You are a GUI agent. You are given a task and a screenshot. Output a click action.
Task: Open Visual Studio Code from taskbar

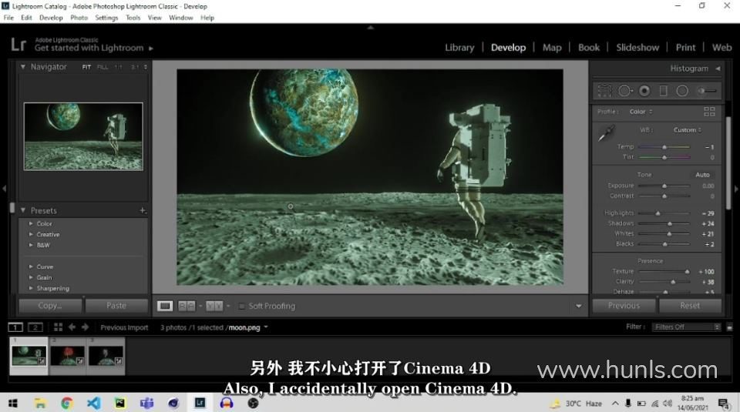pos(93,403)
